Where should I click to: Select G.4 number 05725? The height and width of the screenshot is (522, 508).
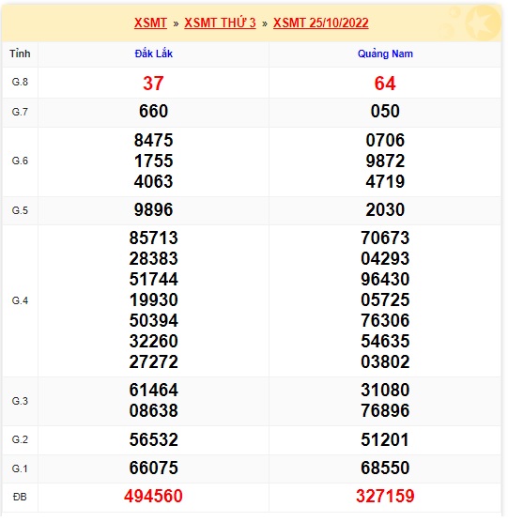point(385,299)
